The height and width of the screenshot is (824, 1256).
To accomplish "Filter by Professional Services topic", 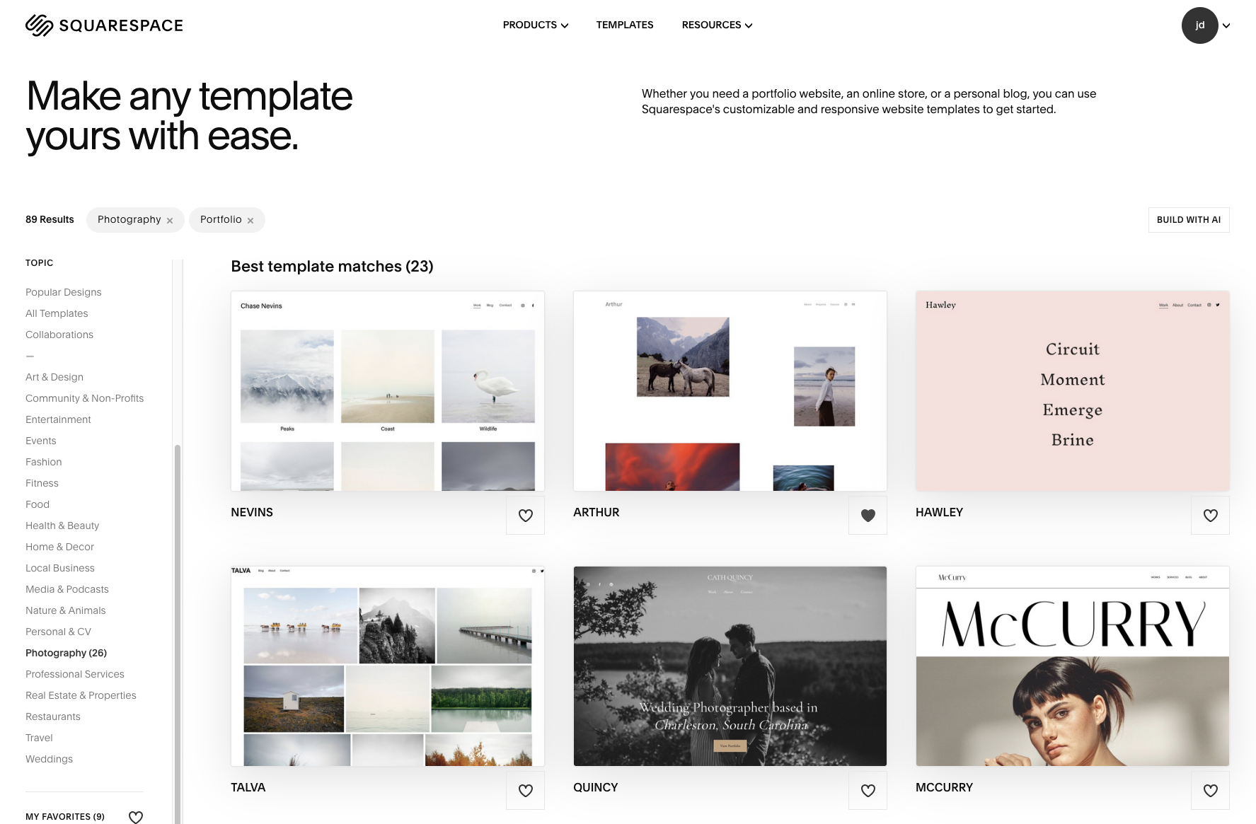I will coord(75,674).
